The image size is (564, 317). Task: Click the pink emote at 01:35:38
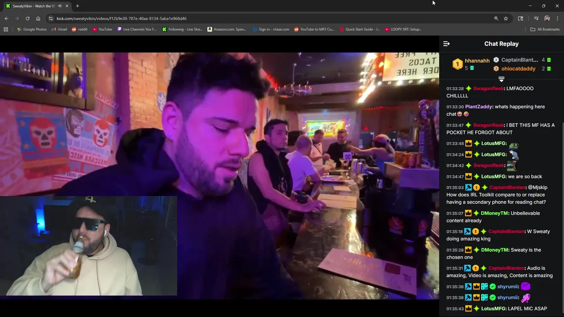(x=525, y=298)
